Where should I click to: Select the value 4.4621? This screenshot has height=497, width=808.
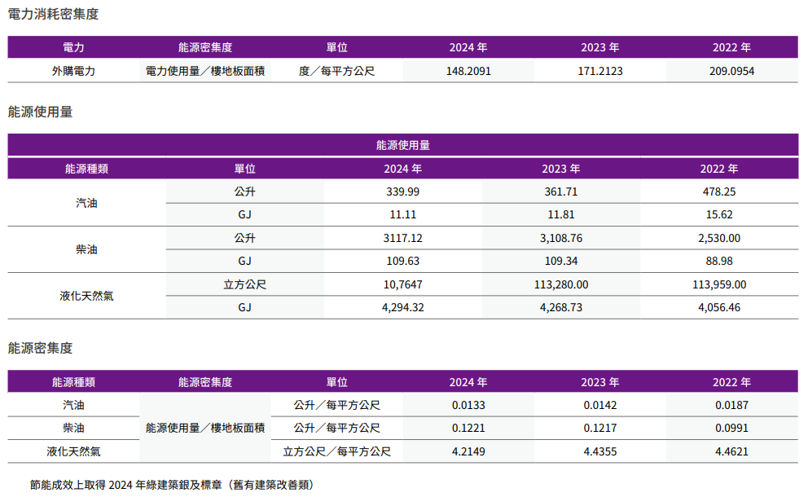[731, 451]
